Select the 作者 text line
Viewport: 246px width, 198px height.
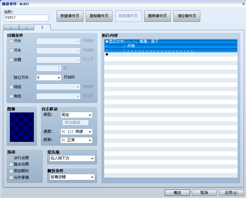click(x=171, y=46)
